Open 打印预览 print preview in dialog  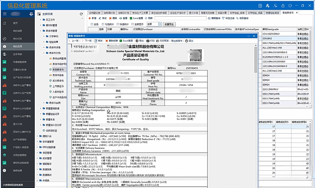click(x=158, y=41)
